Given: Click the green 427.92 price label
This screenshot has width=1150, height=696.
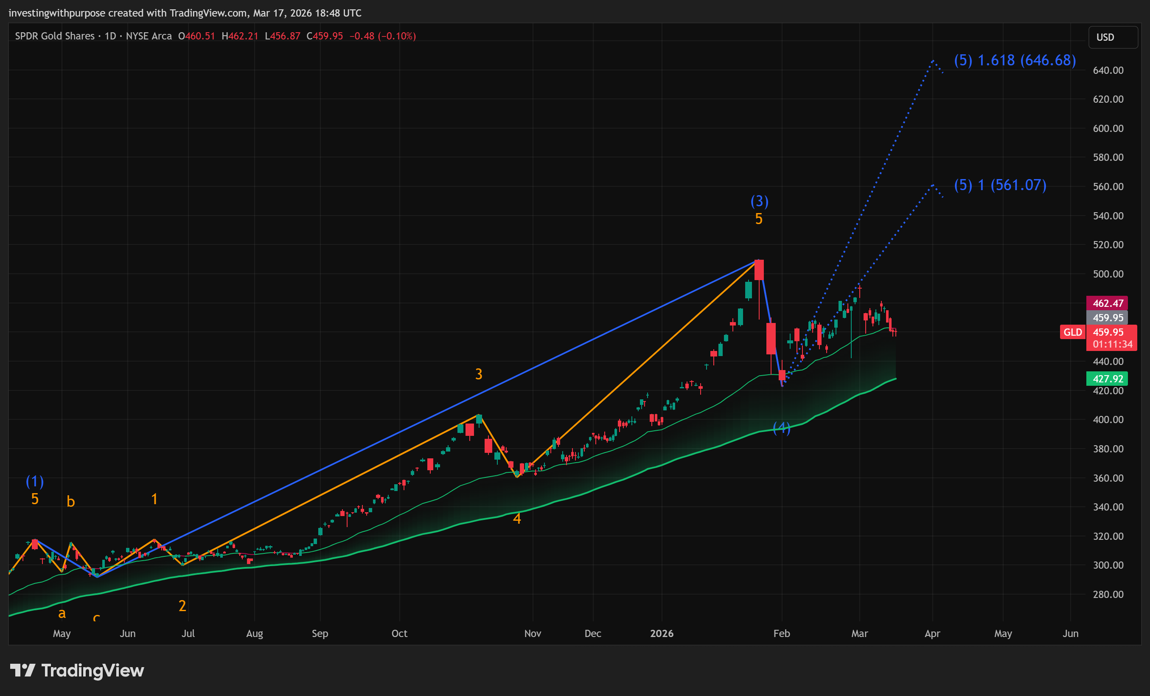Looking at the screenshot, I should click(1107, 379).
